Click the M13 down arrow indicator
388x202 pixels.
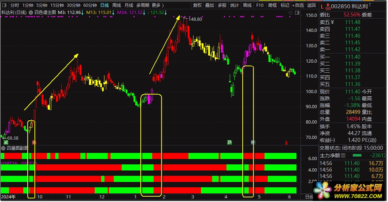113,12
